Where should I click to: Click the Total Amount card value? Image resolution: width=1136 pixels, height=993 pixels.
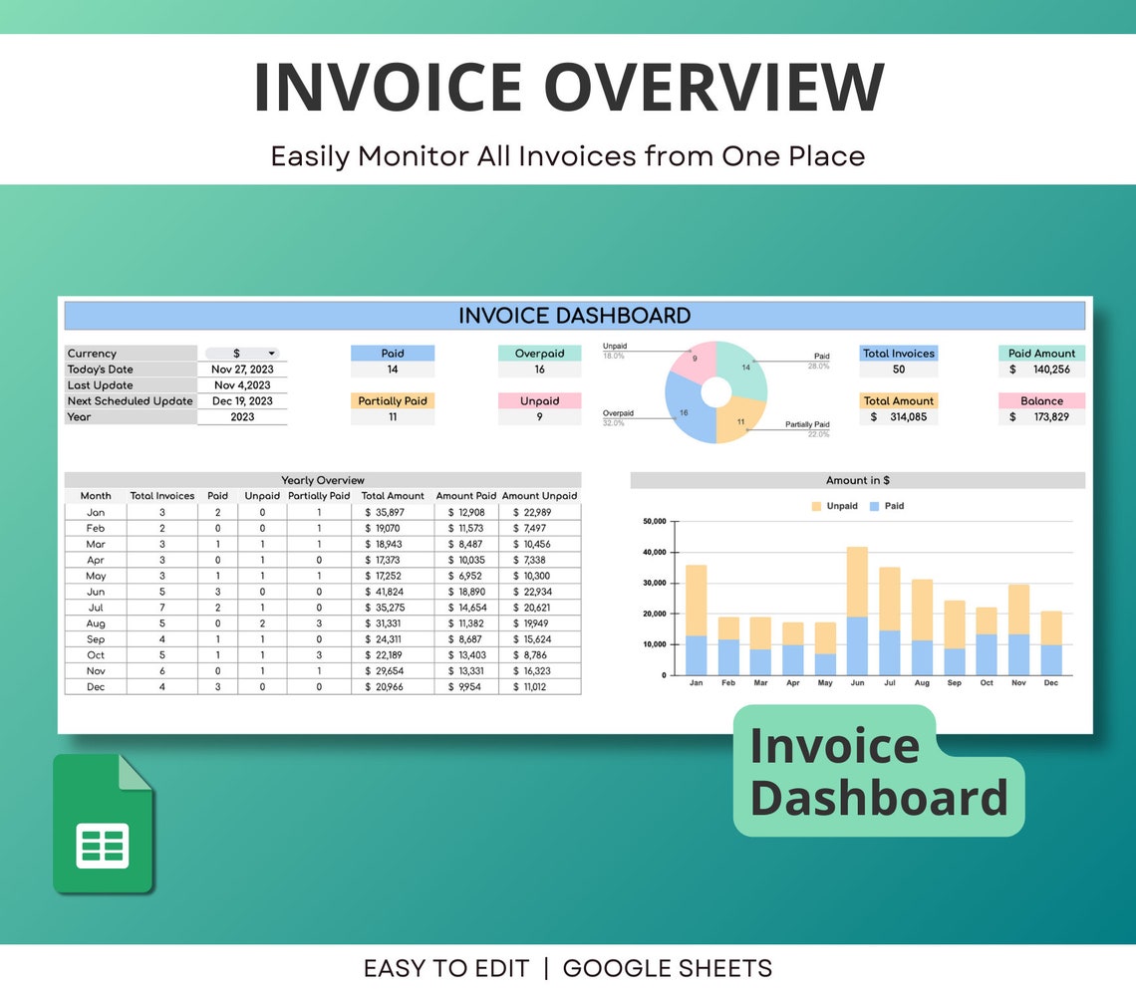(x=898, y=416)
